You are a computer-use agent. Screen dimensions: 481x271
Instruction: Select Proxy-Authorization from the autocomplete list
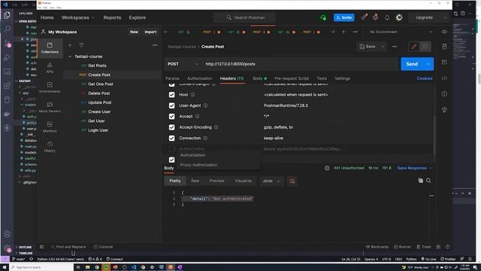[x=198, y=165]
